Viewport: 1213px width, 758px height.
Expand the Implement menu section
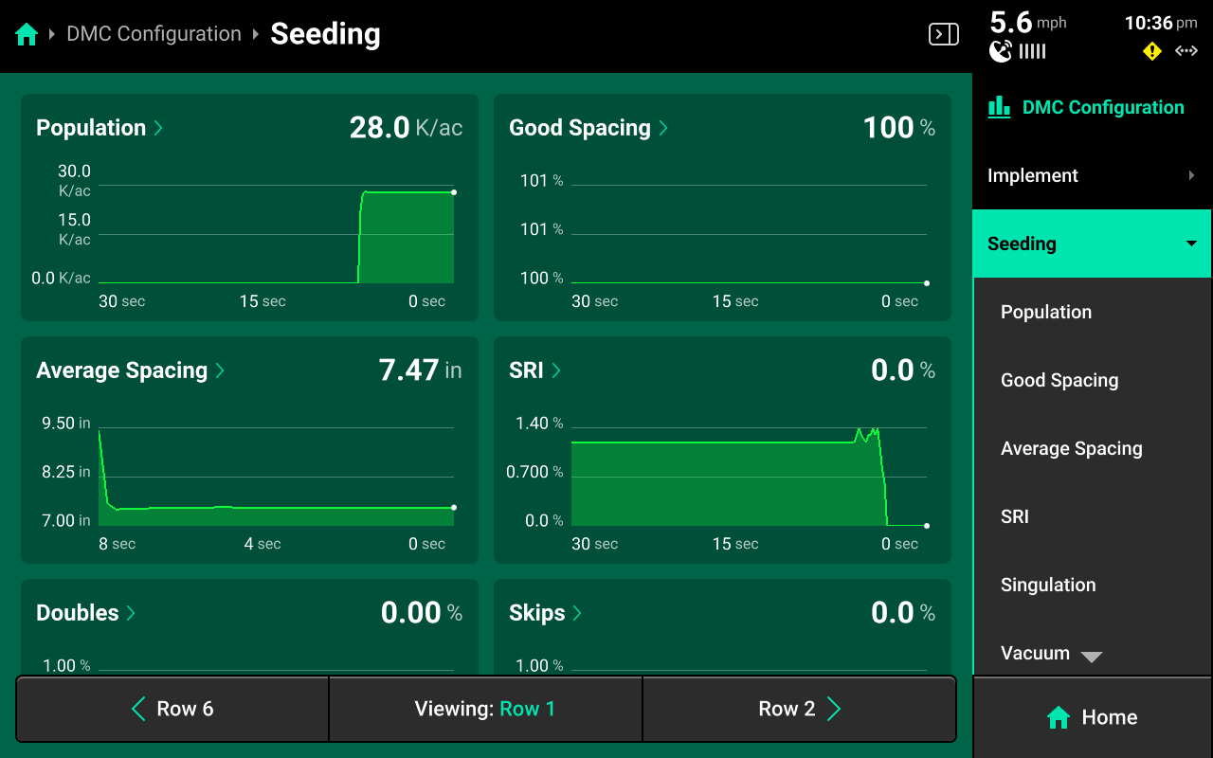tap(1092, 175)
